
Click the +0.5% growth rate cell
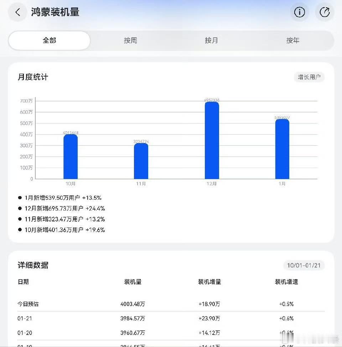(286, 304)
